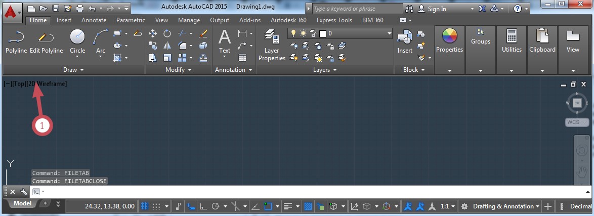Select the Arc tool
Image resolution: width=594 pixels, height=216 pixels.
click(x=100, y=42)
